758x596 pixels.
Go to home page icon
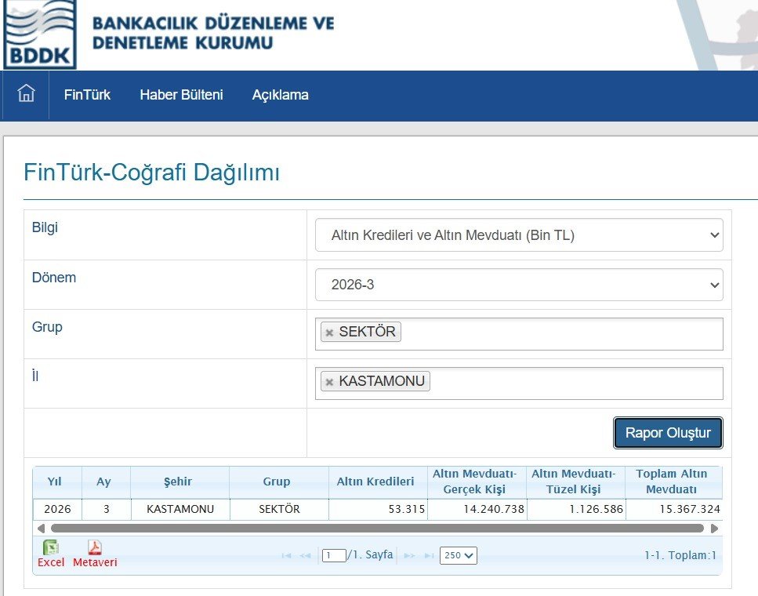point(26,93)
